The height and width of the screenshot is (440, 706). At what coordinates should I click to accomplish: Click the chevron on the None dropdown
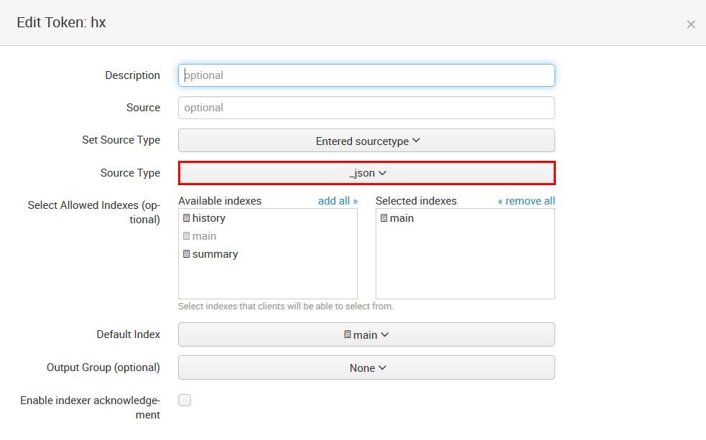tap(381, 368)
